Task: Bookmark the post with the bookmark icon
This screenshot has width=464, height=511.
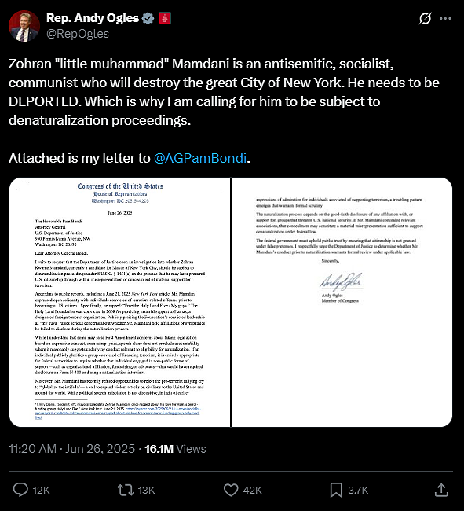Action: [x=336, y=490]
